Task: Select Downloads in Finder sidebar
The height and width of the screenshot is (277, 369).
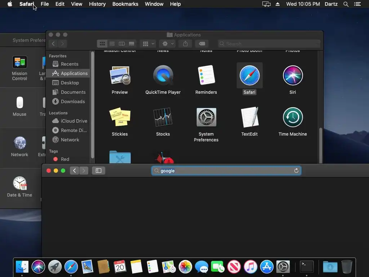Action: pos(68,101)
